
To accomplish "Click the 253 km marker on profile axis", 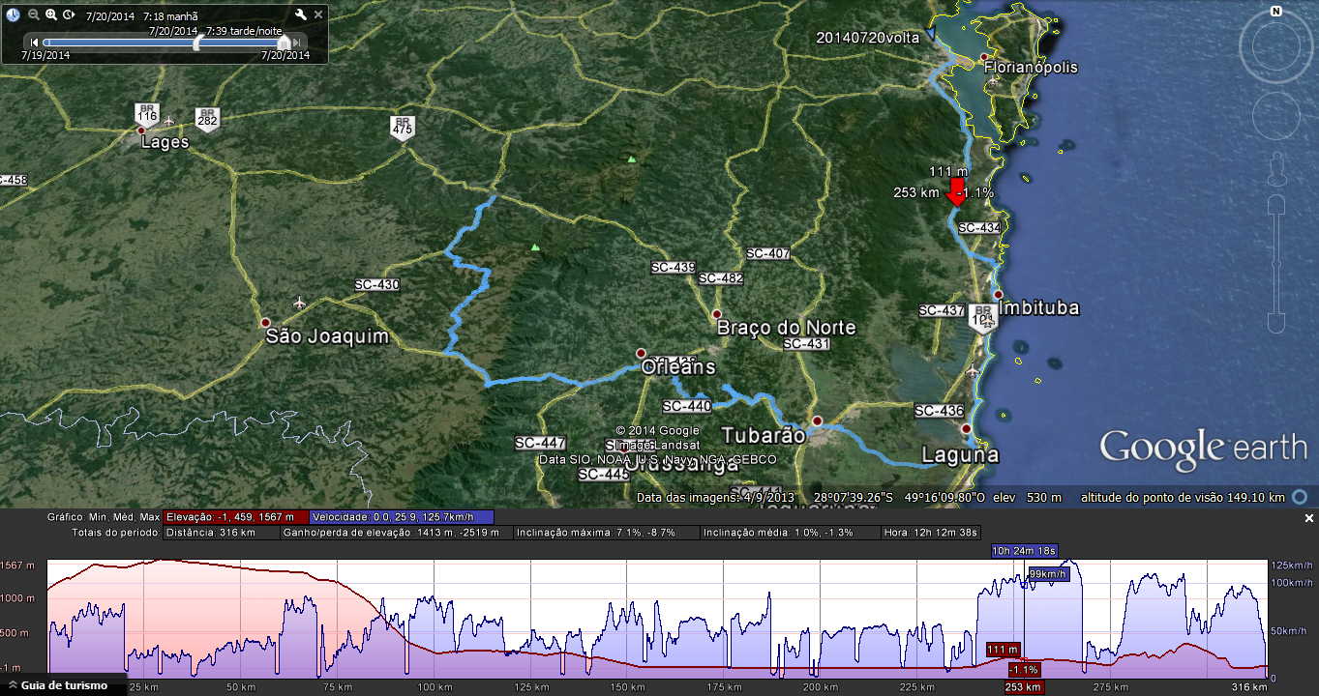I will (x=1023, y=687).
